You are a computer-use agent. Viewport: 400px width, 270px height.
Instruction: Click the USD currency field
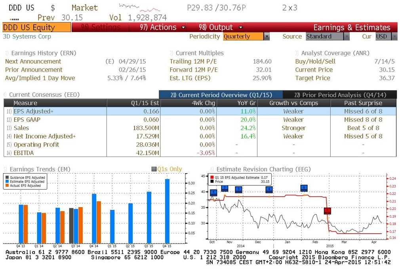click(383, 36)
